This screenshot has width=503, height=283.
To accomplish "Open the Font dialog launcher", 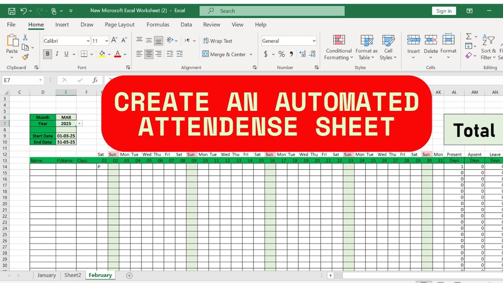I will pos(128,68).
